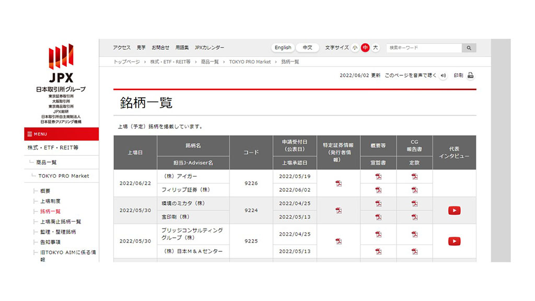Screen dimensions: 535x301
Task: Open 定款 PDF in 宝印刷 row
Action: [x=414, y=217]
